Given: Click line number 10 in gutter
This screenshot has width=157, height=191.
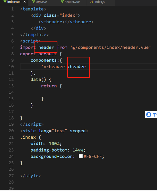Looking at the screenshot, I should (11, 67).
